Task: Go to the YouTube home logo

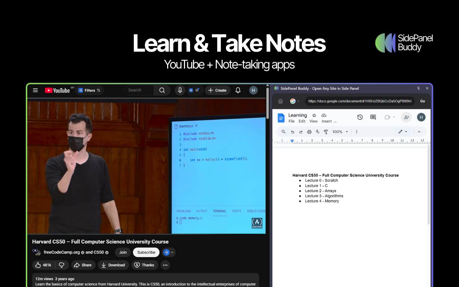Action: [57, 90]
